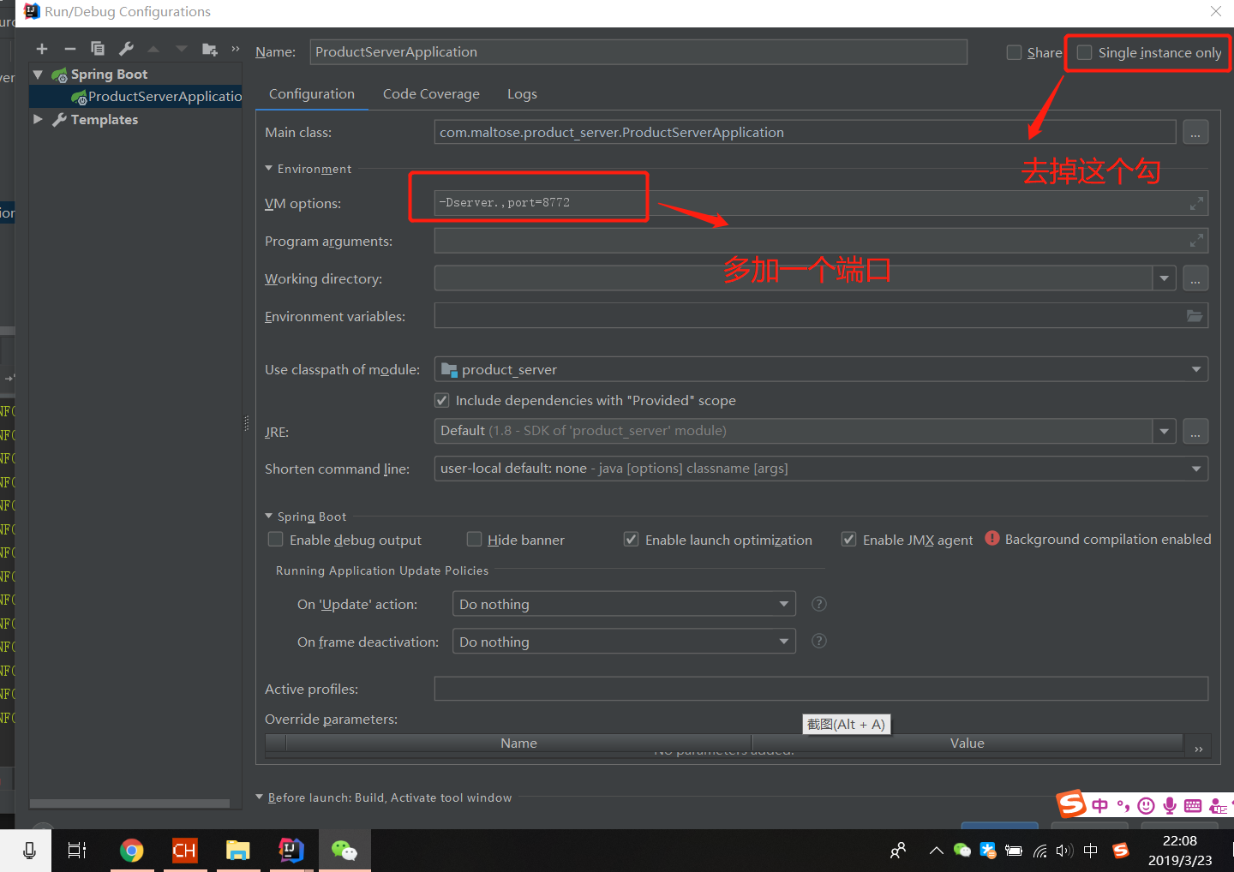
Task: Expand VM options field editor
Action: (x=1196, y=203)
